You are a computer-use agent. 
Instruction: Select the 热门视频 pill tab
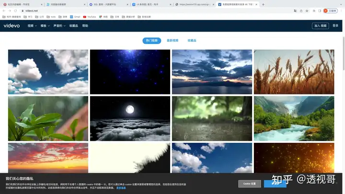(x=151, y=40)
